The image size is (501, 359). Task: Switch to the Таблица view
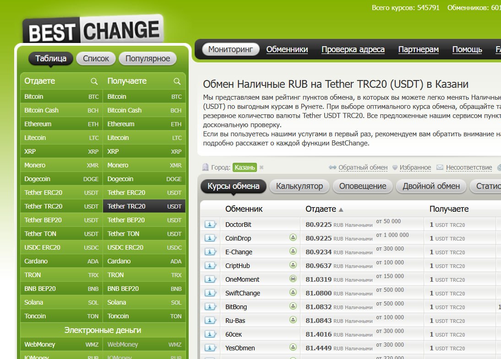pyautogui.click(x=51, y=59)
